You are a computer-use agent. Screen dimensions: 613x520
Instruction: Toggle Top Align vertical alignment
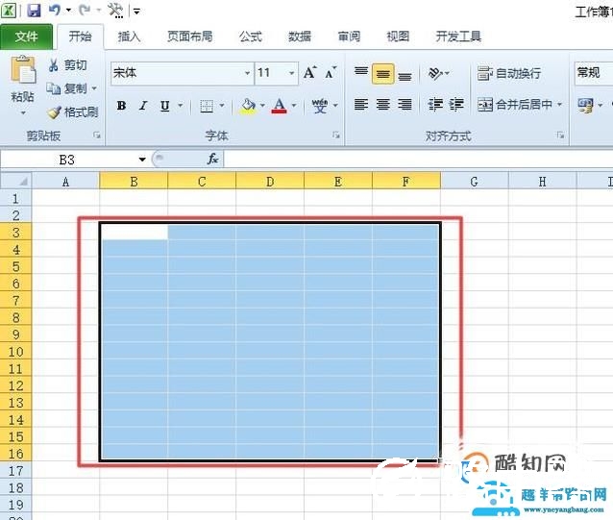(361, 72)
